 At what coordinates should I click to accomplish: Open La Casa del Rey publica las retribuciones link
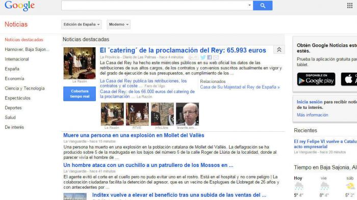[x=143, y=83]
